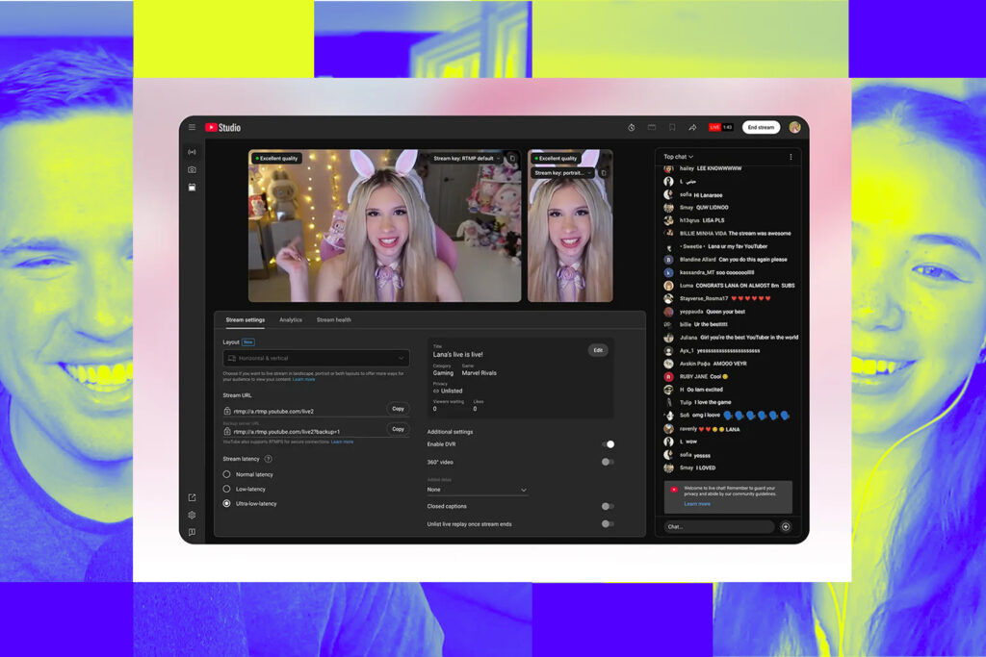Select the Webcam camera icon in sidebar

pos(192,169)
